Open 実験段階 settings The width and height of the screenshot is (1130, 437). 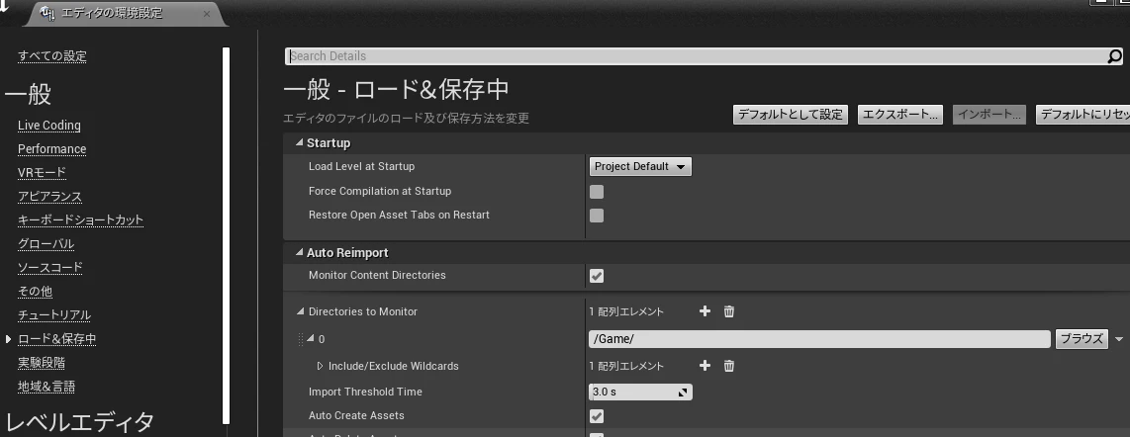[x=42, y=363]
